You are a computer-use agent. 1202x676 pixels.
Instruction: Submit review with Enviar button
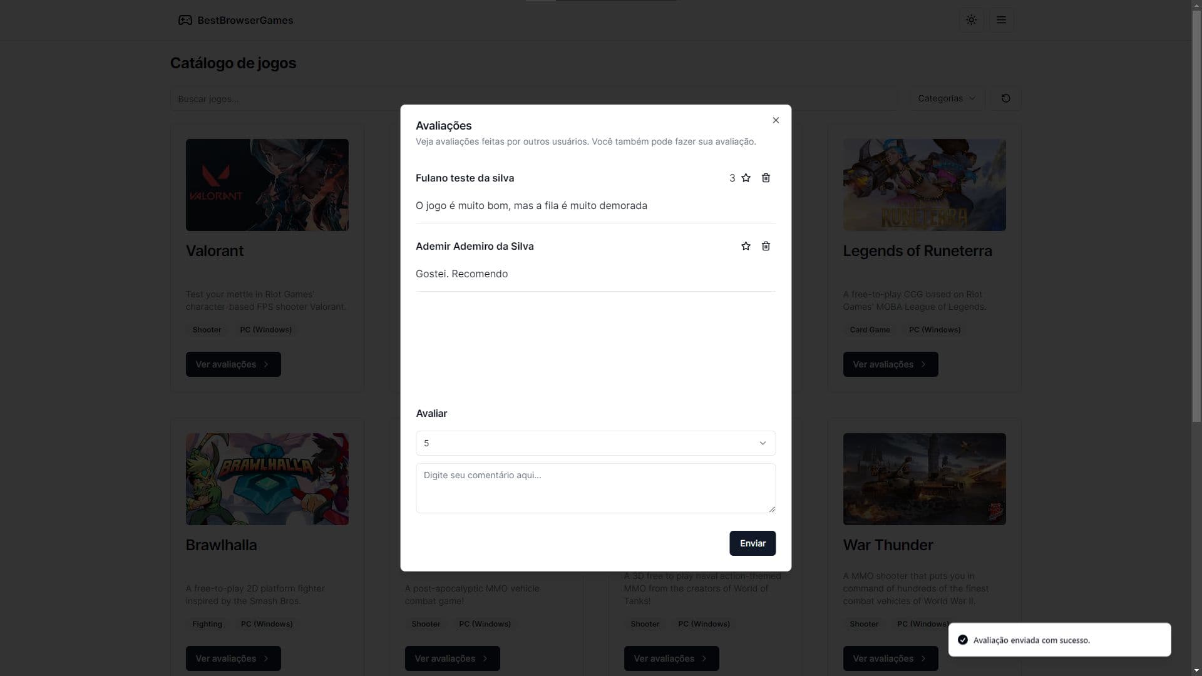[x=753, y=543]
